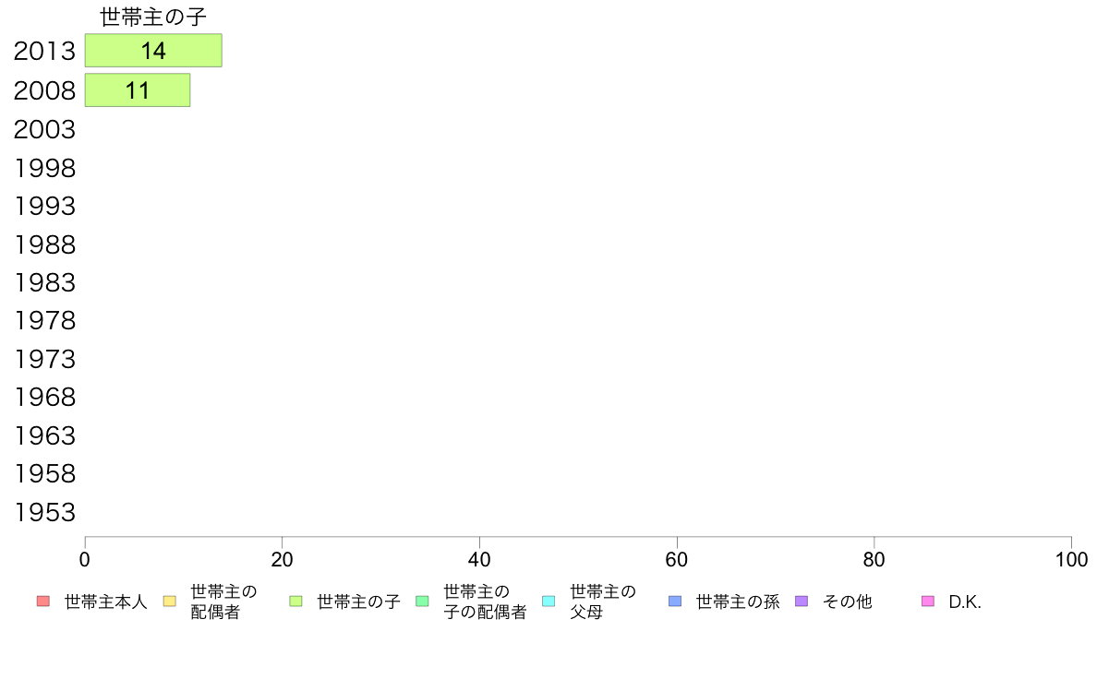Click the D.K. legend text

click(965, 602)
